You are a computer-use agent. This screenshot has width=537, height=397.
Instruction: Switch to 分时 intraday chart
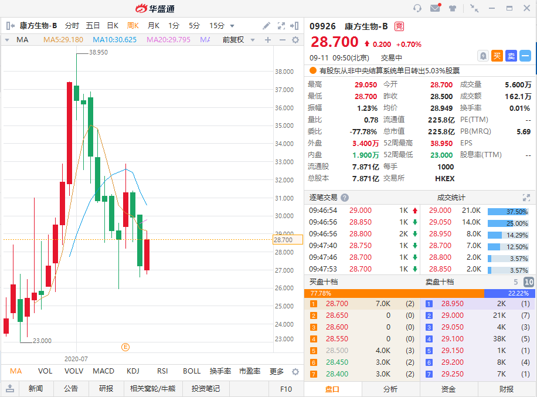tap(72, 26)
